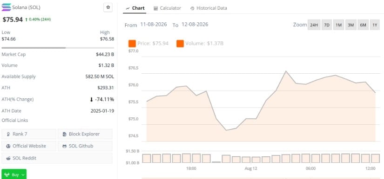Click the $75.94 current price
Screen dimensions: 384x179
pos(13,19)
